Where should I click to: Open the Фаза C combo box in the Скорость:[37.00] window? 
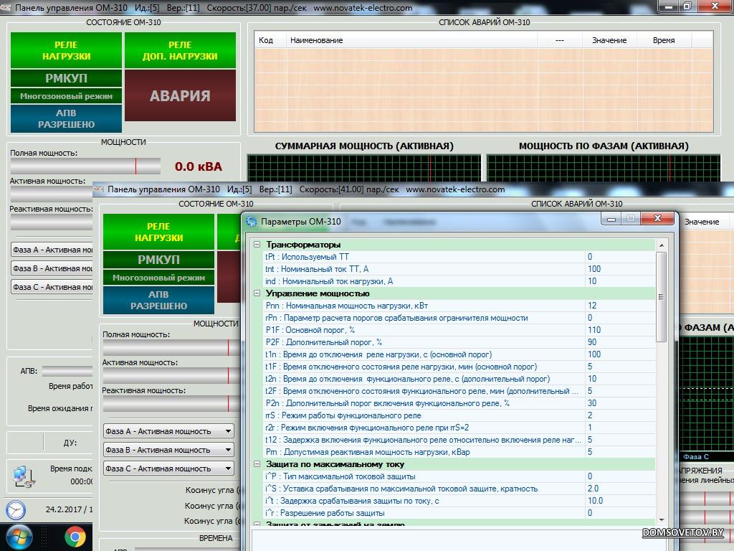pos(52,287)
